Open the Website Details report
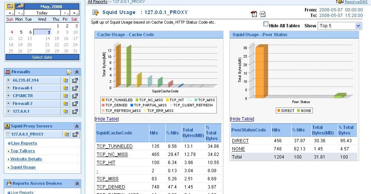The image size is (371, 194). (x=26, y=159)
